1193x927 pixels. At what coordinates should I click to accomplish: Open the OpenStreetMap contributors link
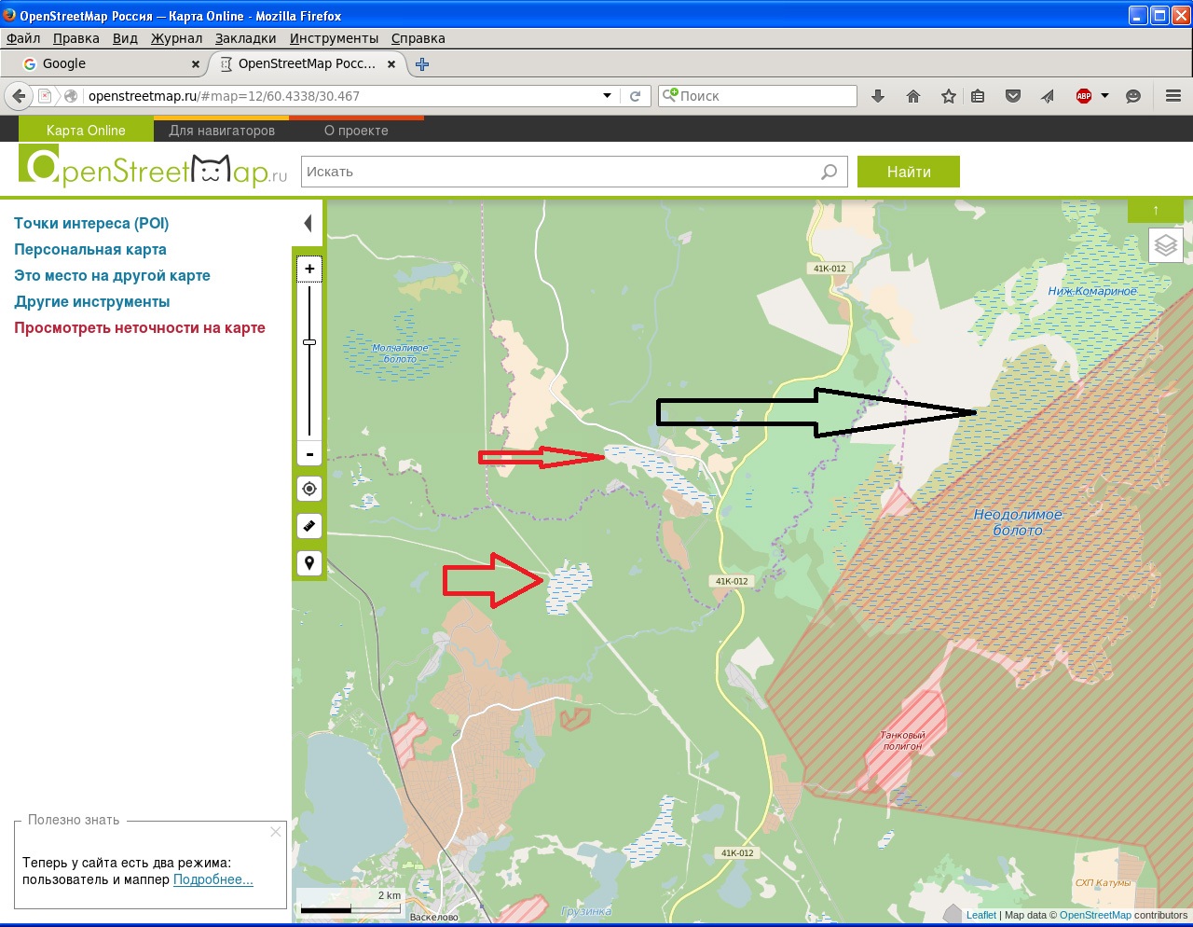point(1095,915)
